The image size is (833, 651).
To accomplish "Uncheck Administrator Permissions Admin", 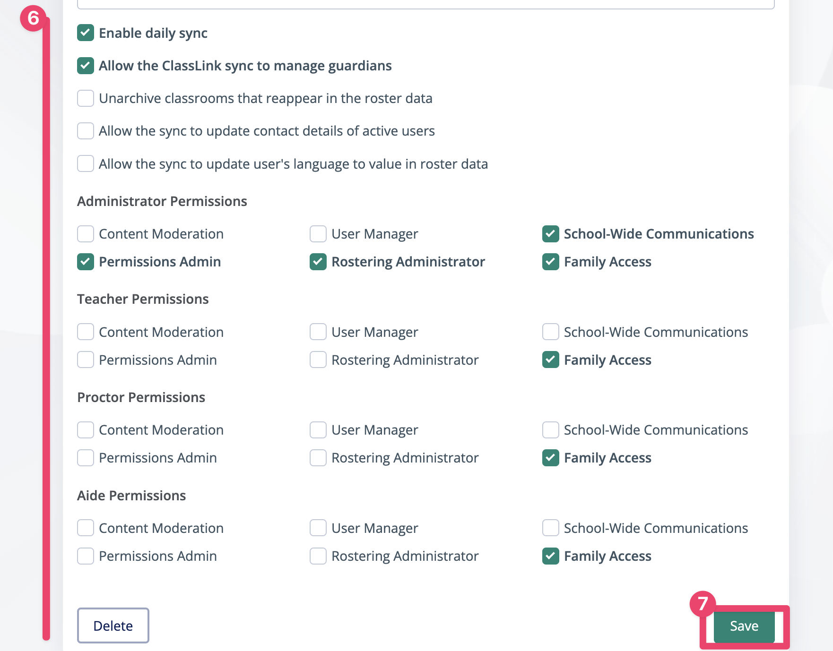I will 86,262.
